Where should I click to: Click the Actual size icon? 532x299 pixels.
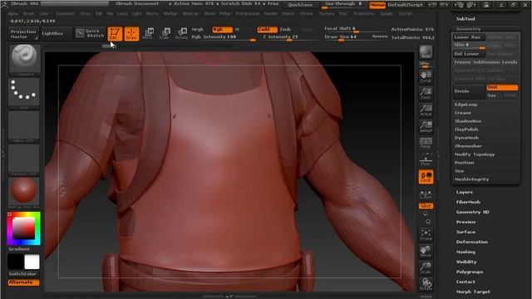click(426, 110)
